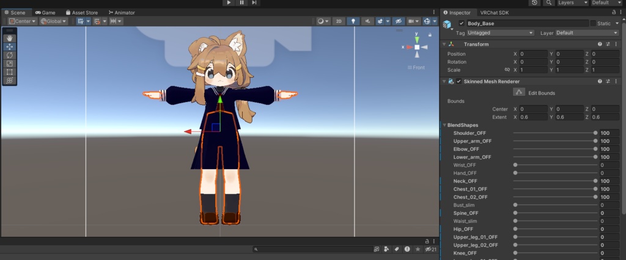Toggle the Body_Base active checkbox
The width and height of the screenshot is (626, 260).
pos(462,24)
